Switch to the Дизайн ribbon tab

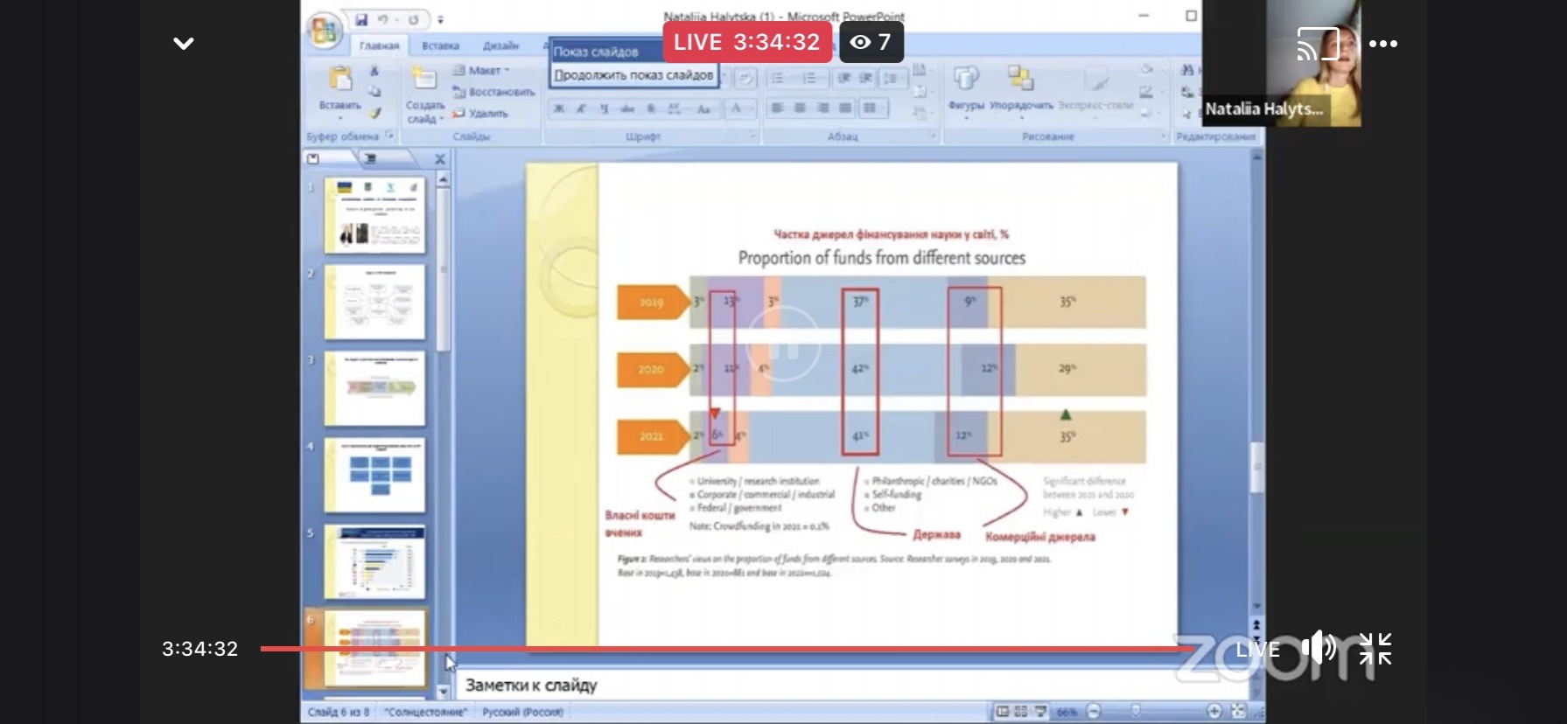click(x=500, y=45)
